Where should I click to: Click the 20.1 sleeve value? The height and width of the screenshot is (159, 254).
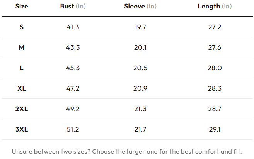click(x=140, y=47)
